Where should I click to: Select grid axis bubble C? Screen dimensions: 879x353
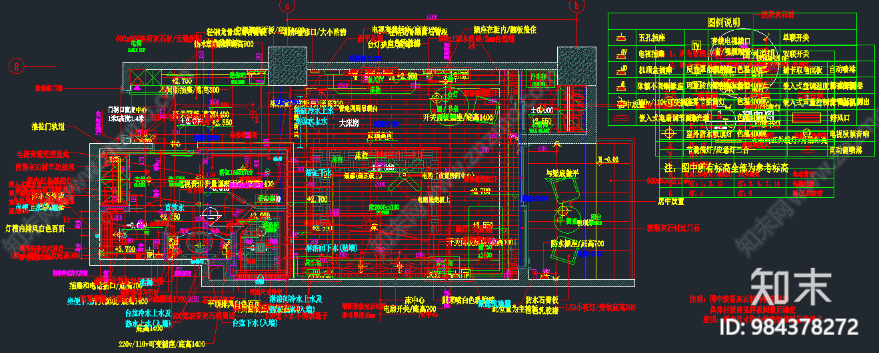[287, 7]
